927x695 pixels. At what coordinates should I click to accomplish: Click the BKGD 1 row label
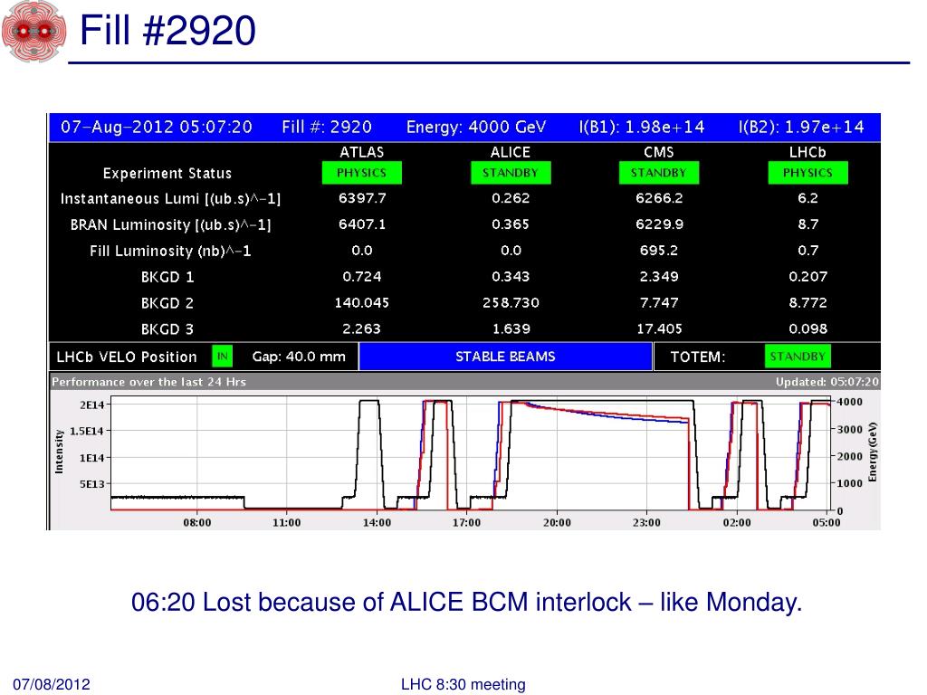167,277
